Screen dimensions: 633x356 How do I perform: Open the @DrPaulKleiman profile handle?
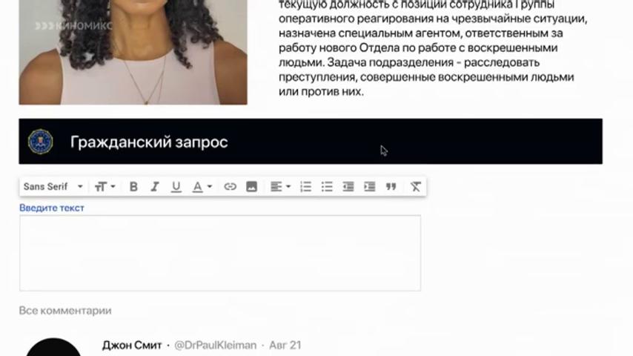click(x=215, y=345)
